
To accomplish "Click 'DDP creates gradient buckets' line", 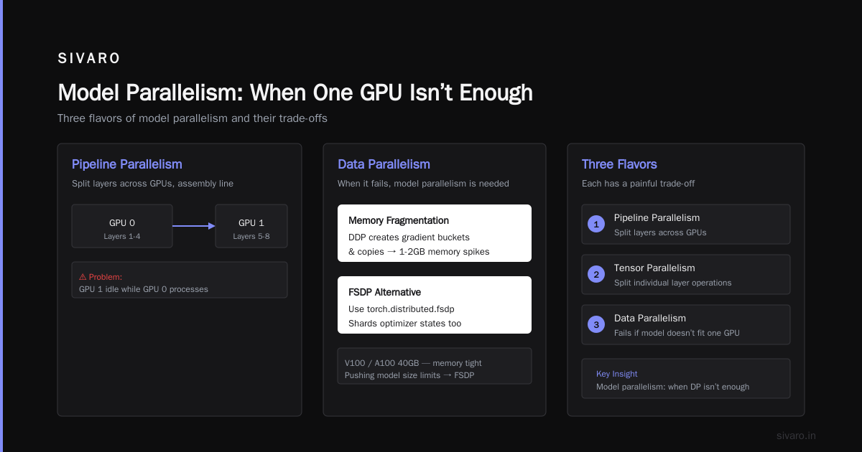I will point(409,237).
